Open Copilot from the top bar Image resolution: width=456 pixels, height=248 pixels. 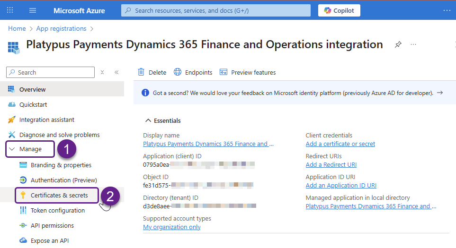point(339,10)
